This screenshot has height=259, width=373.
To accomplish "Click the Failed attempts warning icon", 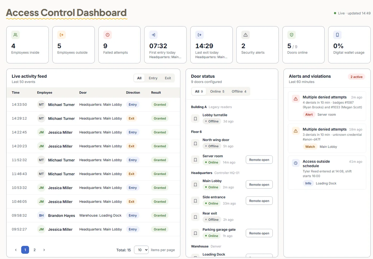I will click(x=108, y=35).
